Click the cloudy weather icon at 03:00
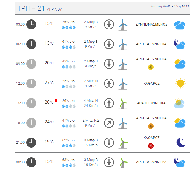Screen dimensions: 196x172 click(x=180, y=25)
